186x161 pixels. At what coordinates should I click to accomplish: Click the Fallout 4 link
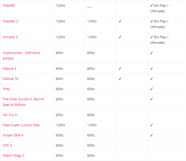(10, 68)
